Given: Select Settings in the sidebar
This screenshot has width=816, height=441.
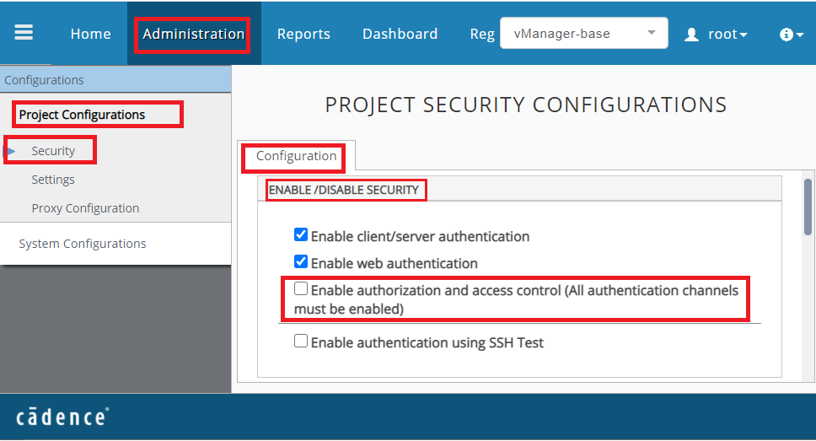Looking at the screenshot, I should pyautogui.click(x=53, y=180).
